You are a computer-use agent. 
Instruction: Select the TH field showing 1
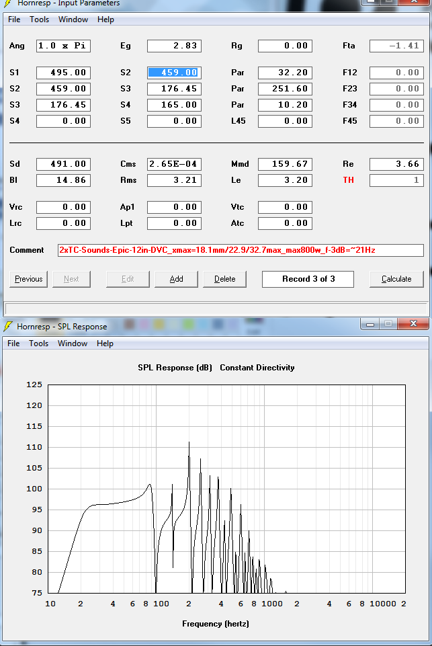396,180
